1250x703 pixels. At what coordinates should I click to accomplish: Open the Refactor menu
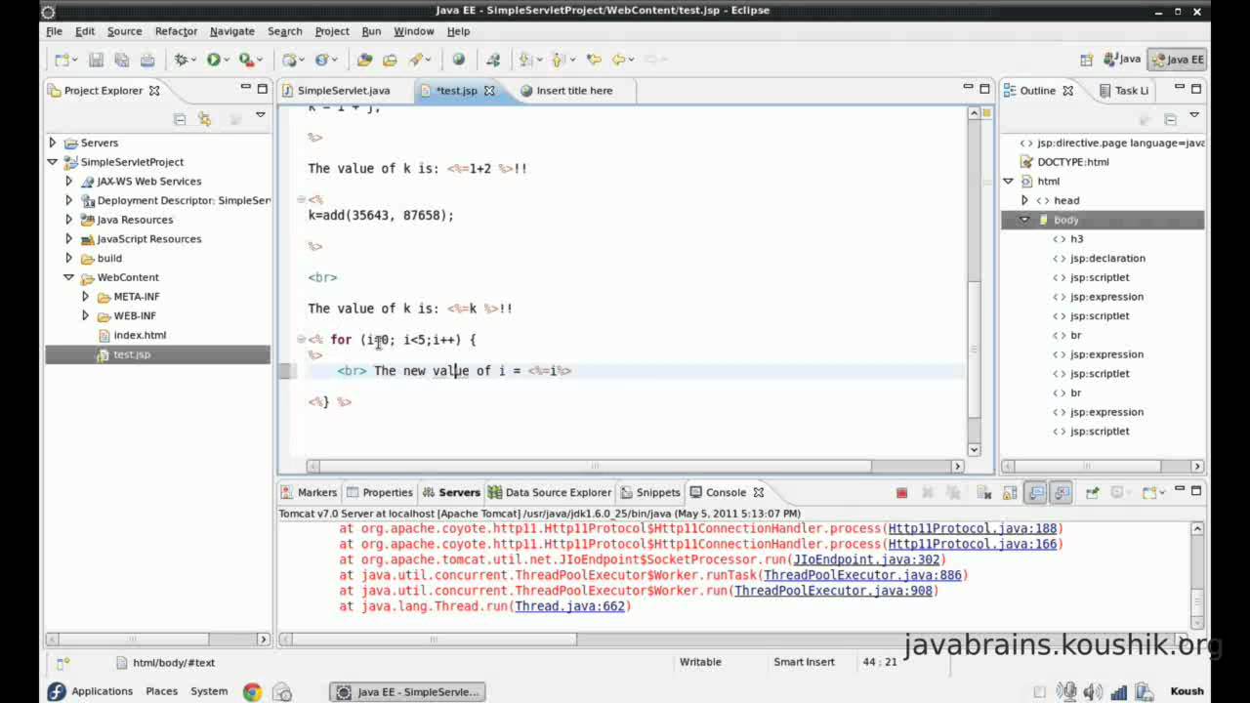point(176,31)
